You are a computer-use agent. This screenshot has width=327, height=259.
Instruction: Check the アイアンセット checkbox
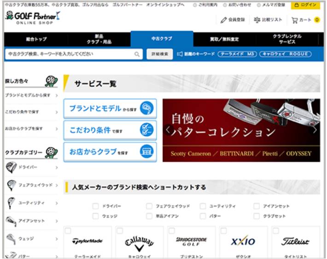point(257,206)
